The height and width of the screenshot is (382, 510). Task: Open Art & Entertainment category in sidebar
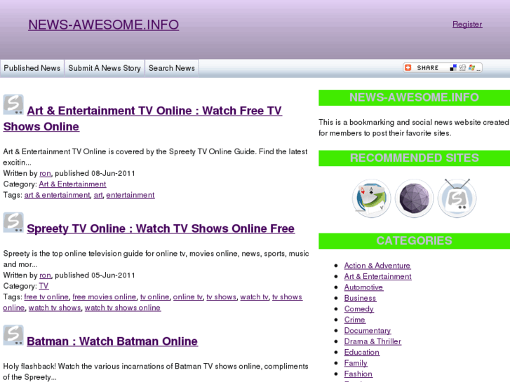pos(378,276)
